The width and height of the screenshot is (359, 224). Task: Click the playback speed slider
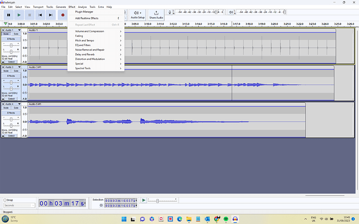pyautogui.click(x=162, y=201)
